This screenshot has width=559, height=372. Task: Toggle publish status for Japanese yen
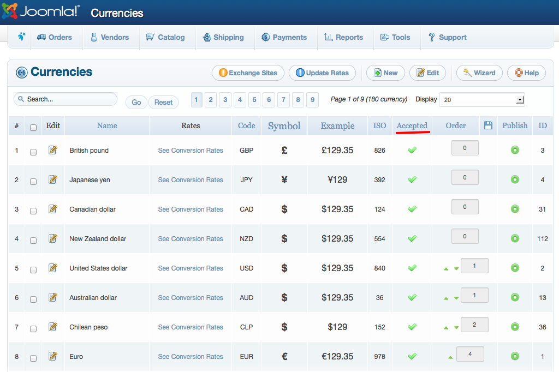coord(515,179)
